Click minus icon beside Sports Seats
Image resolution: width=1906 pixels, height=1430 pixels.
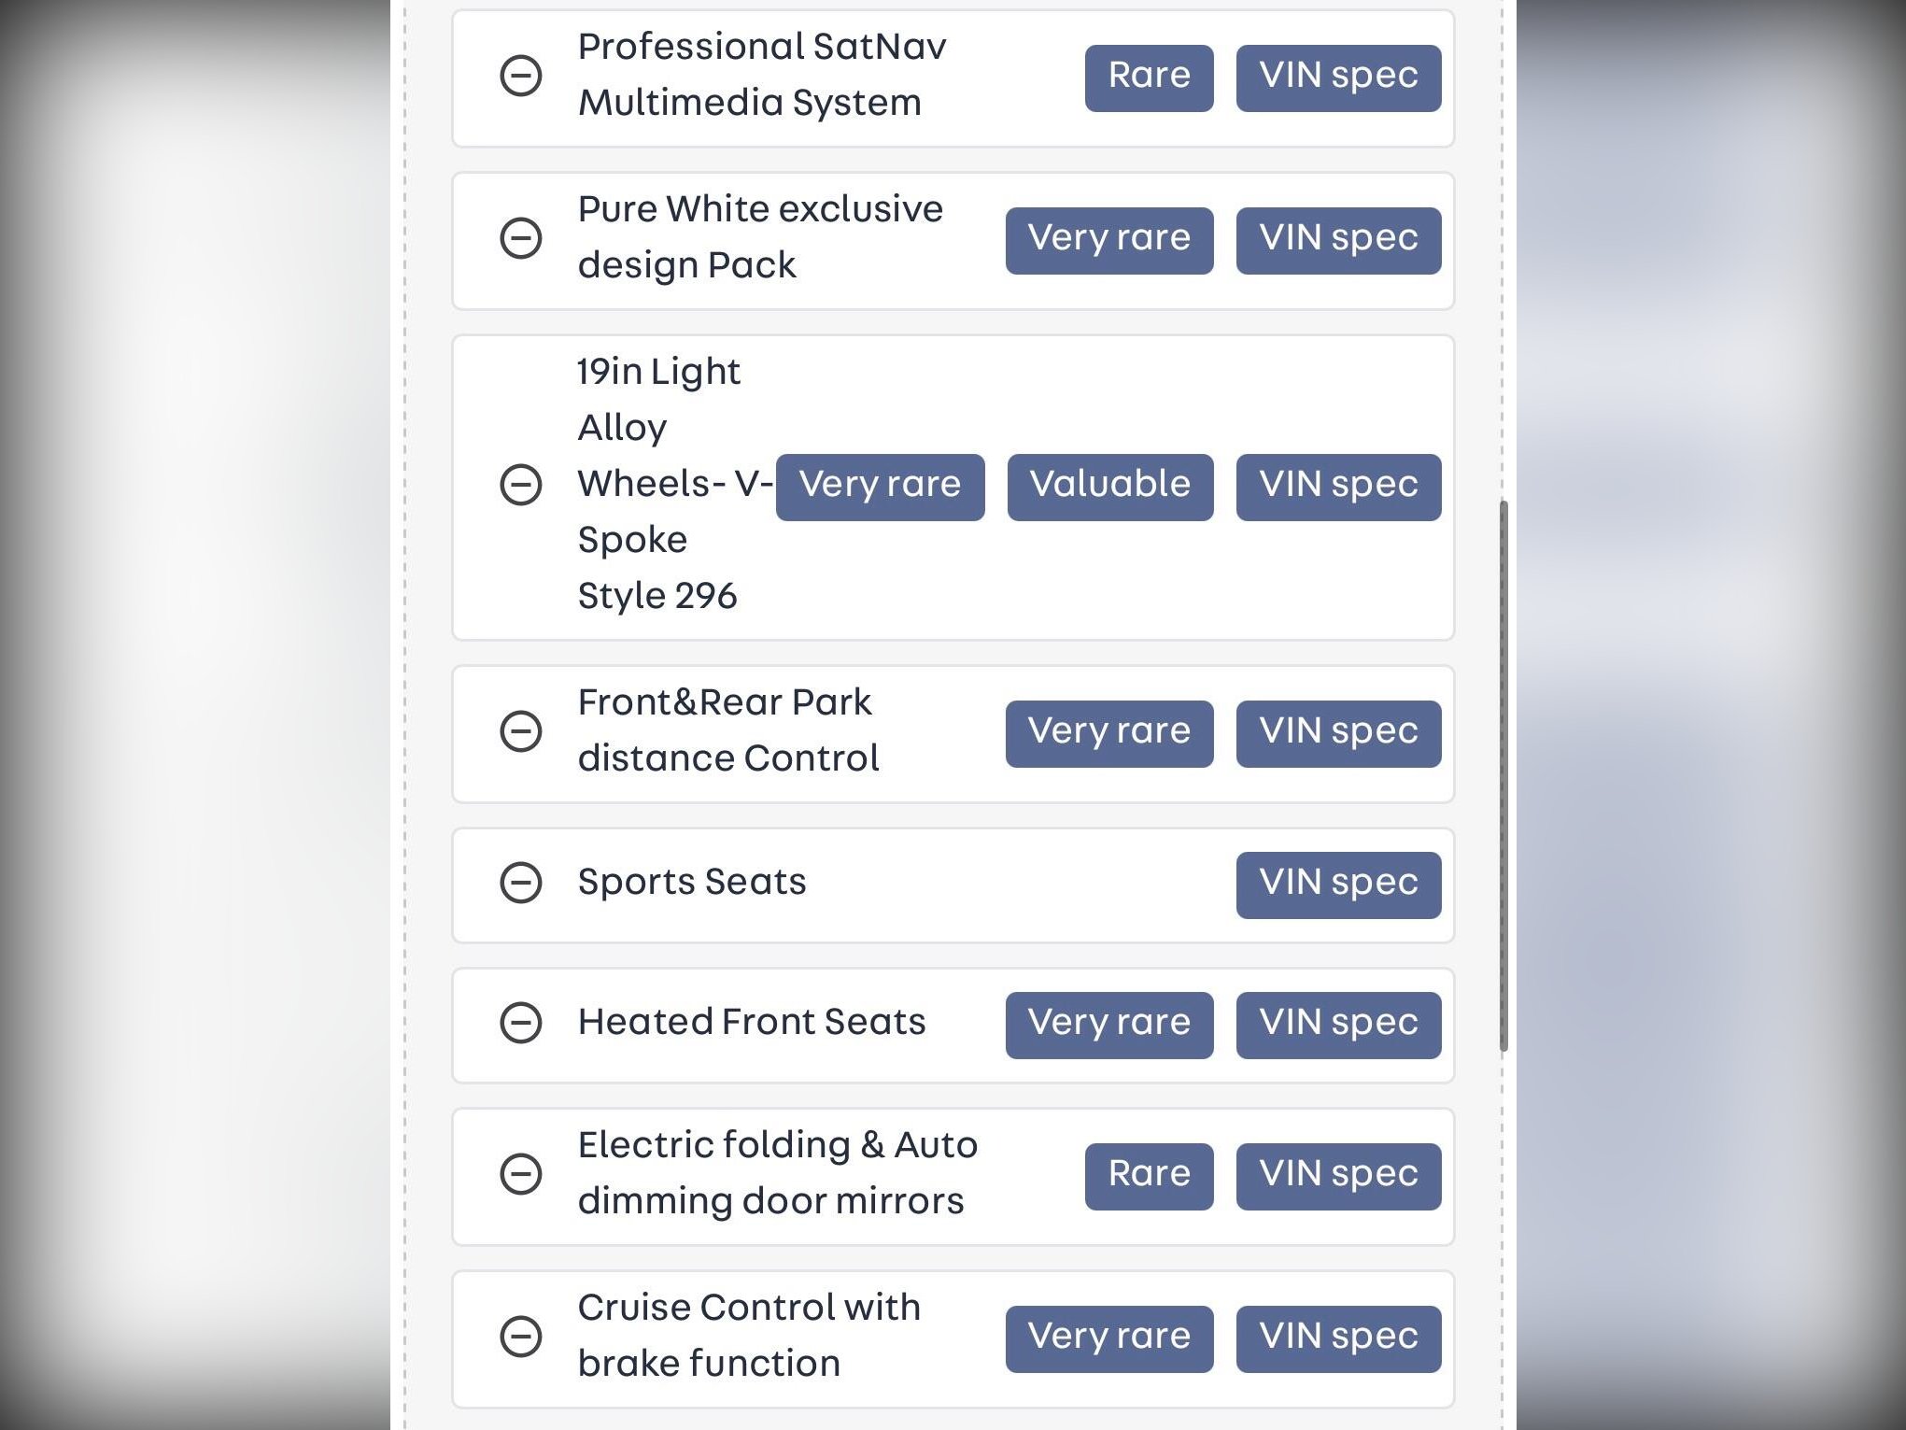click(521, 883)
